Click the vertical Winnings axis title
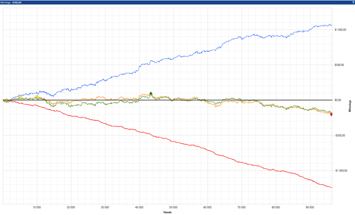 coord(350,106)
